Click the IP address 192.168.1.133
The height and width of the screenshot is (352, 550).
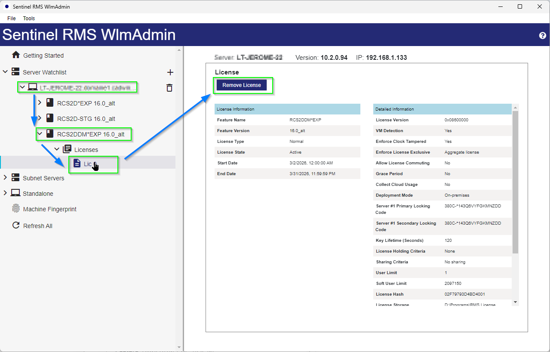[386, 58]
